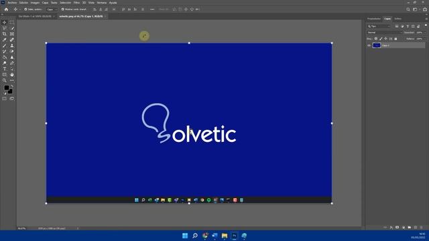The image size is (429, 241).
Task: Select the Lasso tool
Action: point(5,28)
